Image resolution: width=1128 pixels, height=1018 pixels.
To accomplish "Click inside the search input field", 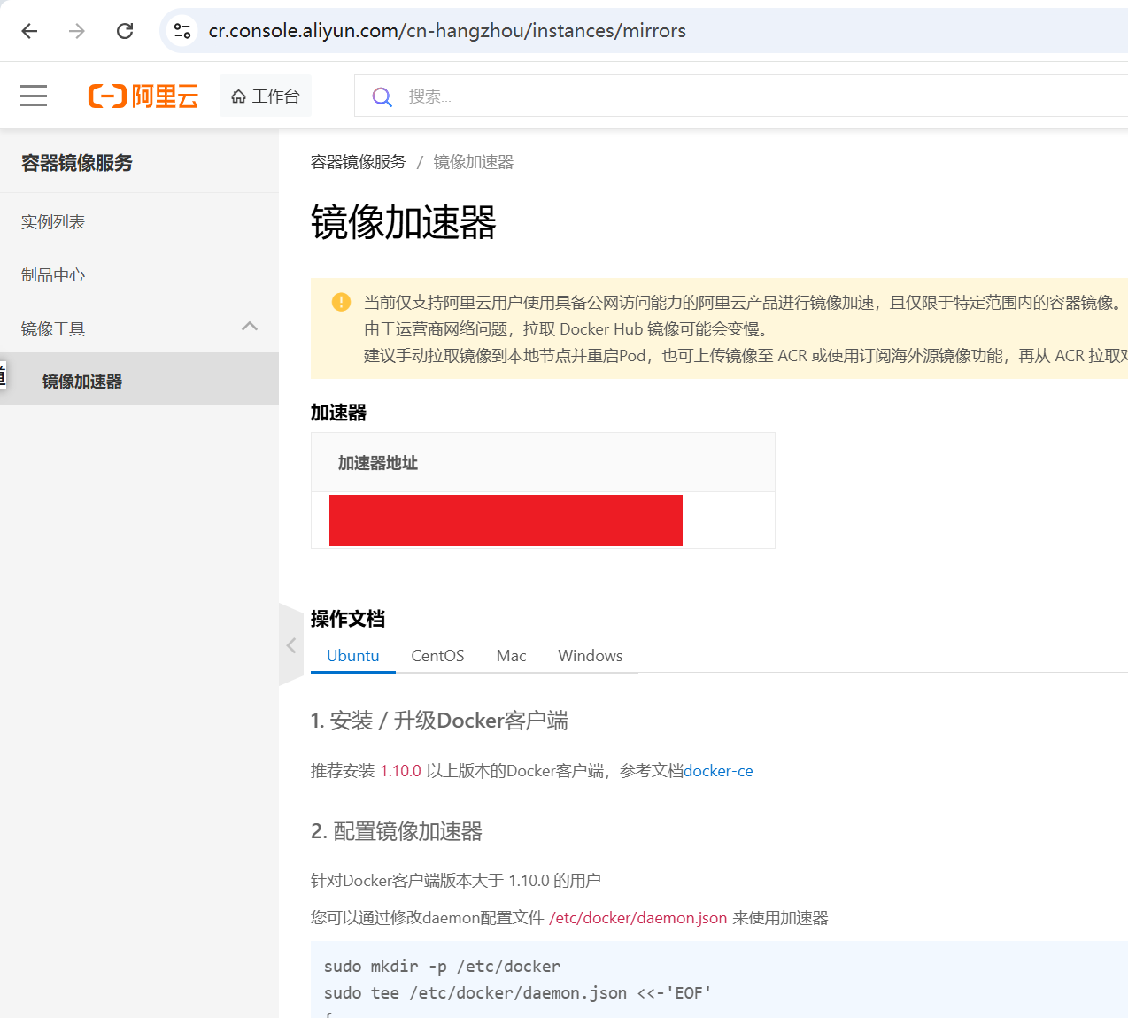I will (531, 96).
